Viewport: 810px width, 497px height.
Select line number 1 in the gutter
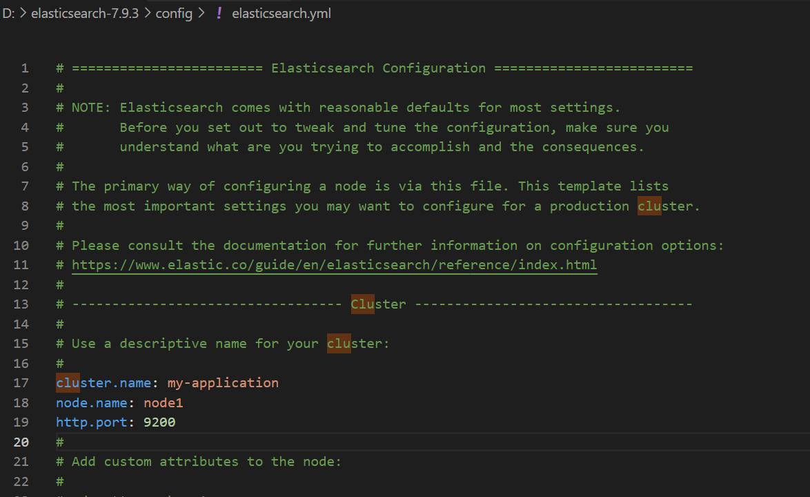[25, 68]
